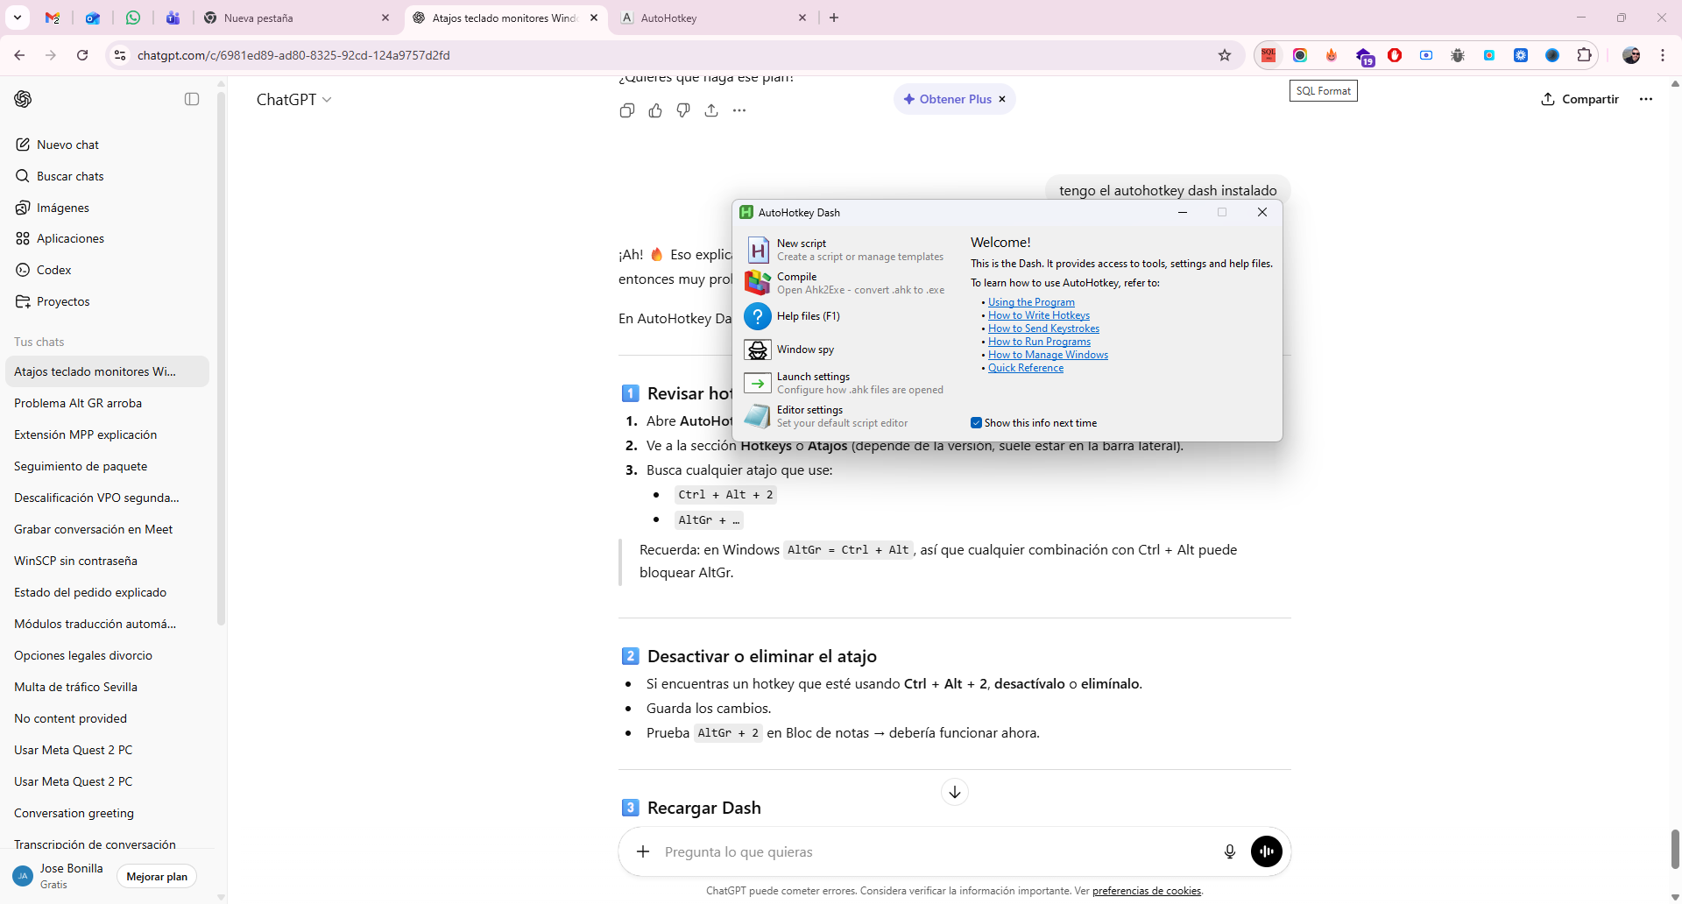Click the Obtener Plus button
Screen dimensions: 1682x904
point(948,99)
